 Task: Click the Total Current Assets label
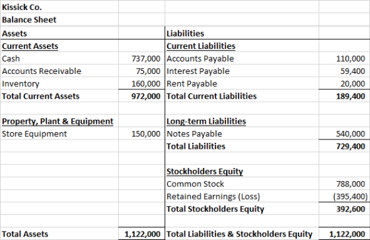point(40,96)
